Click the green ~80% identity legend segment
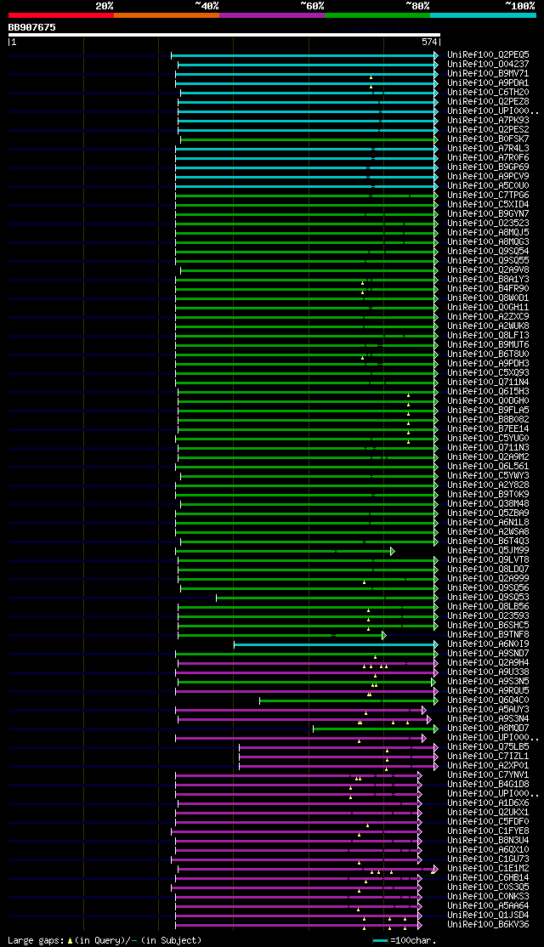544x947 pixels. click(377, 15)
